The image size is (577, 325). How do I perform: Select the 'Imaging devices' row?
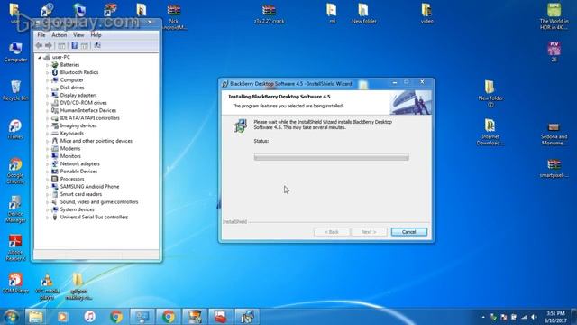click(78, 125)
